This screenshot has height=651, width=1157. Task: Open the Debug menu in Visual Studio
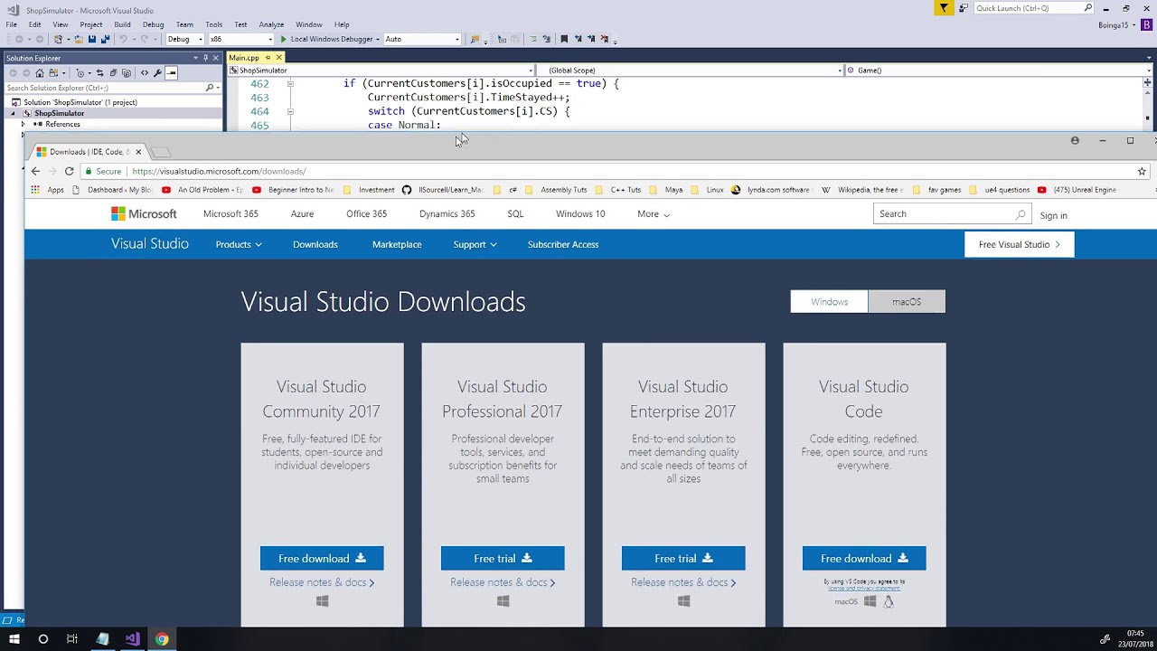click(153, 24)
